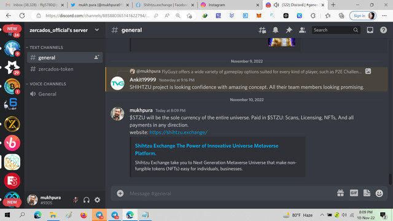Click the mukhpura username in the message
Screen dimensions: 393x221
click(141, 110)
